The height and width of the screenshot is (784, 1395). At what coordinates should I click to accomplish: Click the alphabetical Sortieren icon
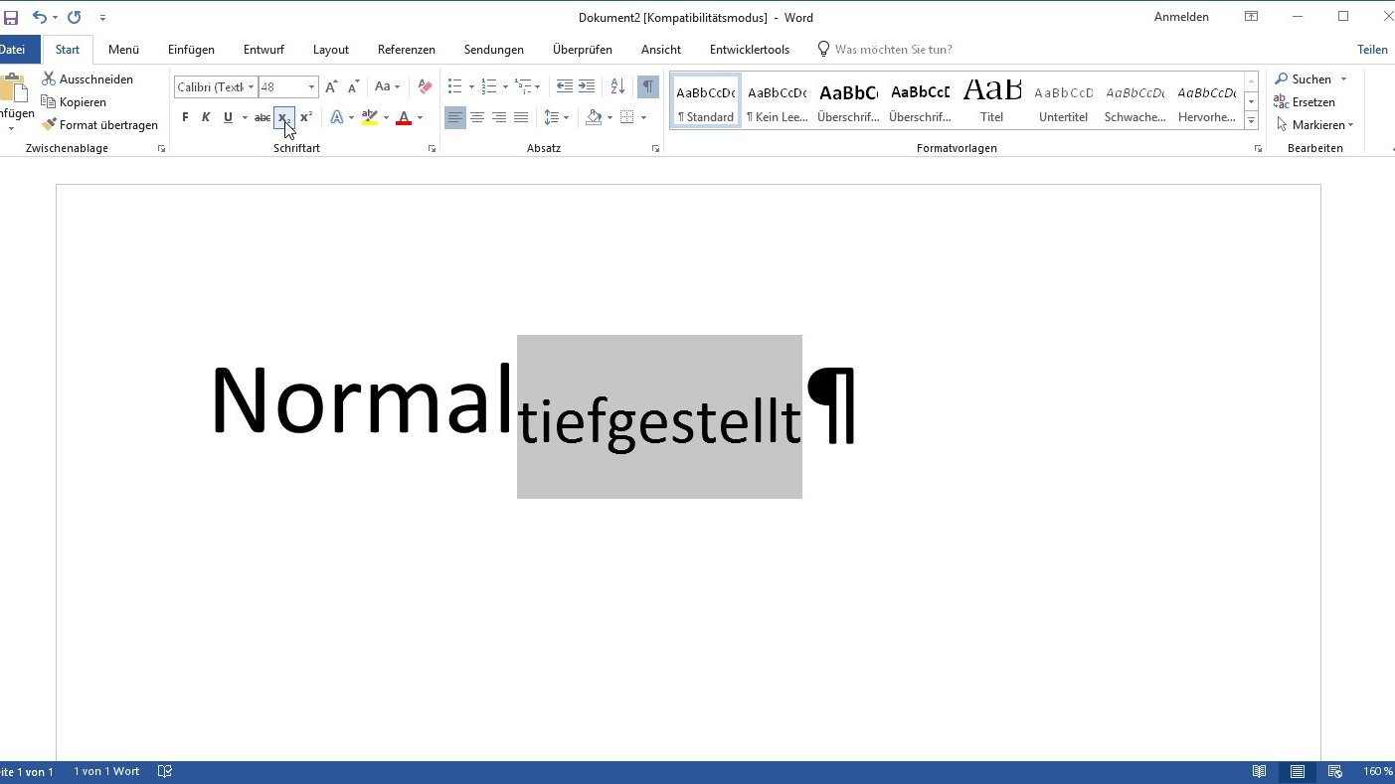[x=616, y=86]
